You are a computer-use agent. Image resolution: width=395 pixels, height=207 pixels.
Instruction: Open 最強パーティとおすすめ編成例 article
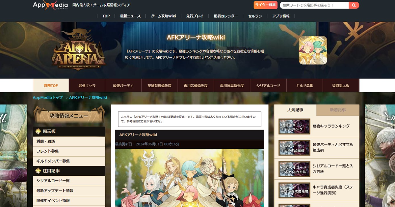tap(333, 148)
